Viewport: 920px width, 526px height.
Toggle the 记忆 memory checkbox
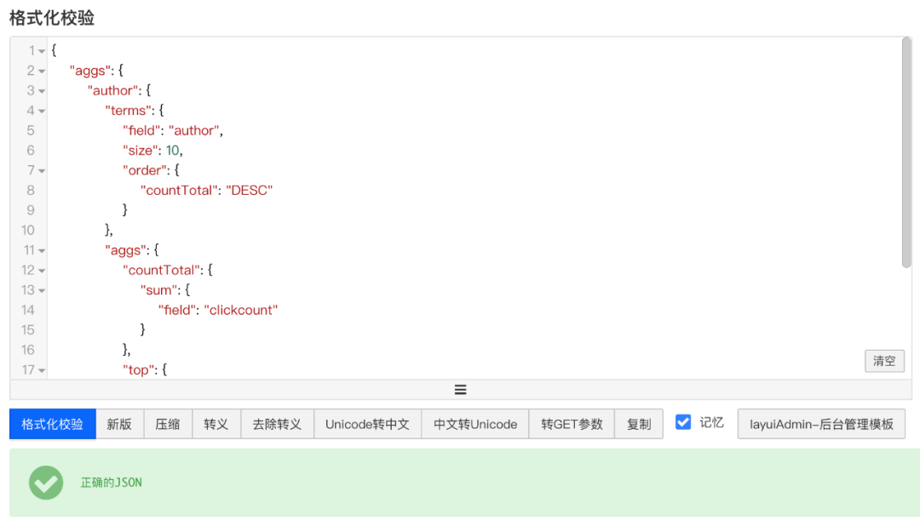tap(683, 422)
